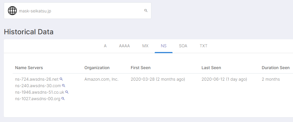Click the First Seen column header
Screen dimensions: 293x122
(x=140, y=68)
